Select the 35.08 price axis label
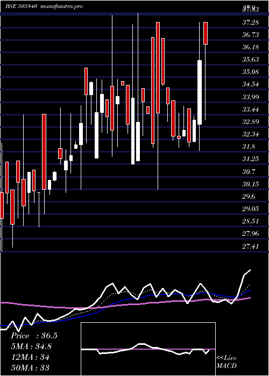The image size is (269, 376). coord(251,72)
